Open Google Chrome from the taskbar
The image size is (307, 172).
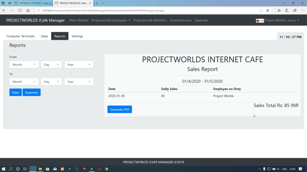pos(106,169)
